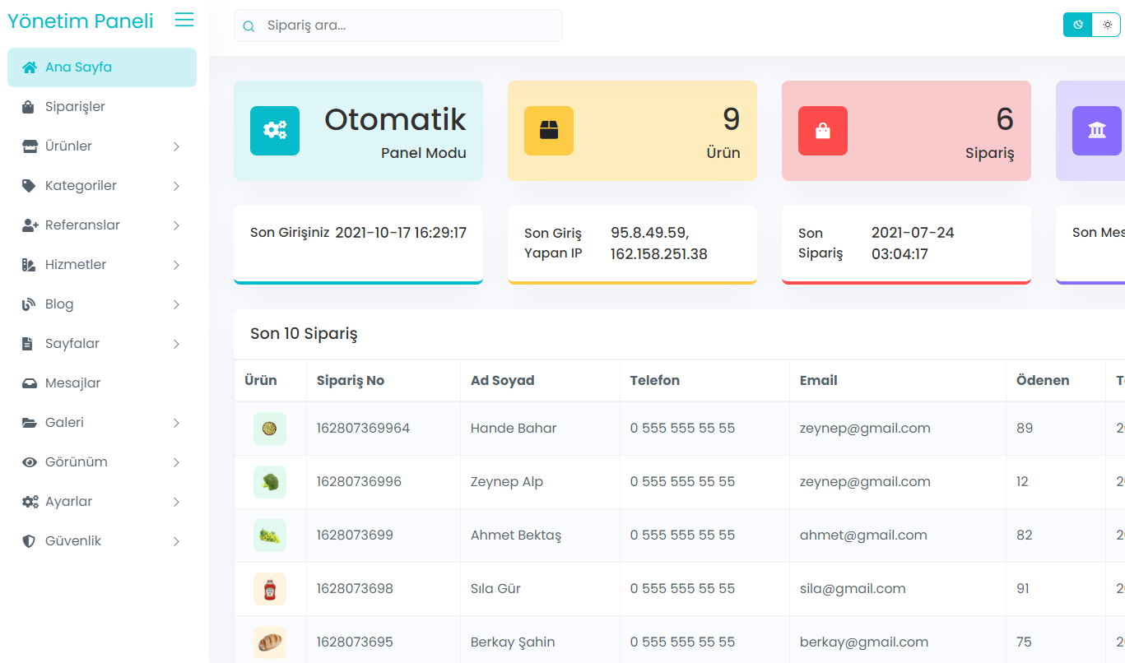Click the Yönetim Paneli title link

tap(81, 21)
